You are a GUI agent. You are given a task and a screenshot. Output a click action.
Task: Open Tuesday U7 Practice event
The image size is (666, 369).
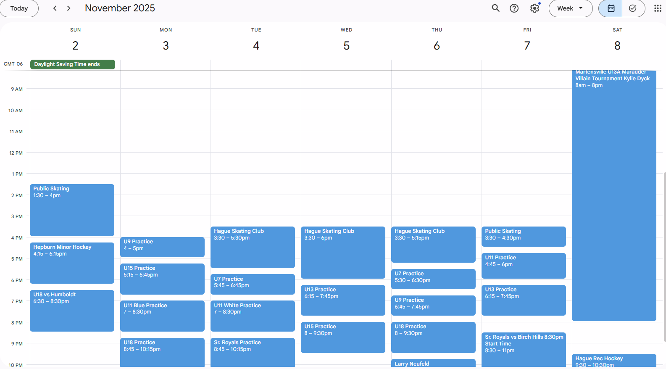click(x=253, y=284)
